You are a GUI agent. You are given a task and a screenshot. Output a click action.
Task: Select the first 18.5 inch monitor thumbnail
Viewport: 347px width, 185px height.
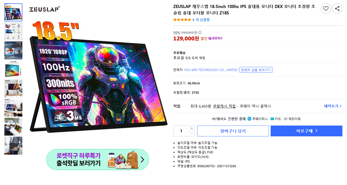(x=13, y=12)
